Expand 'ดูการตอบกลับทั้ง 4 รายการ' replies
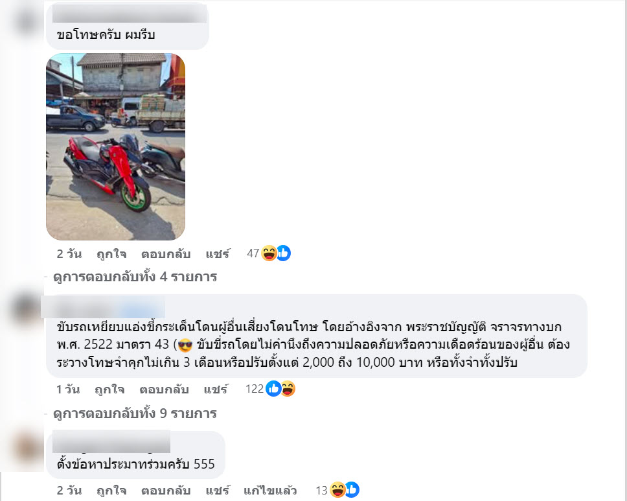 click(x=135, y=277)
